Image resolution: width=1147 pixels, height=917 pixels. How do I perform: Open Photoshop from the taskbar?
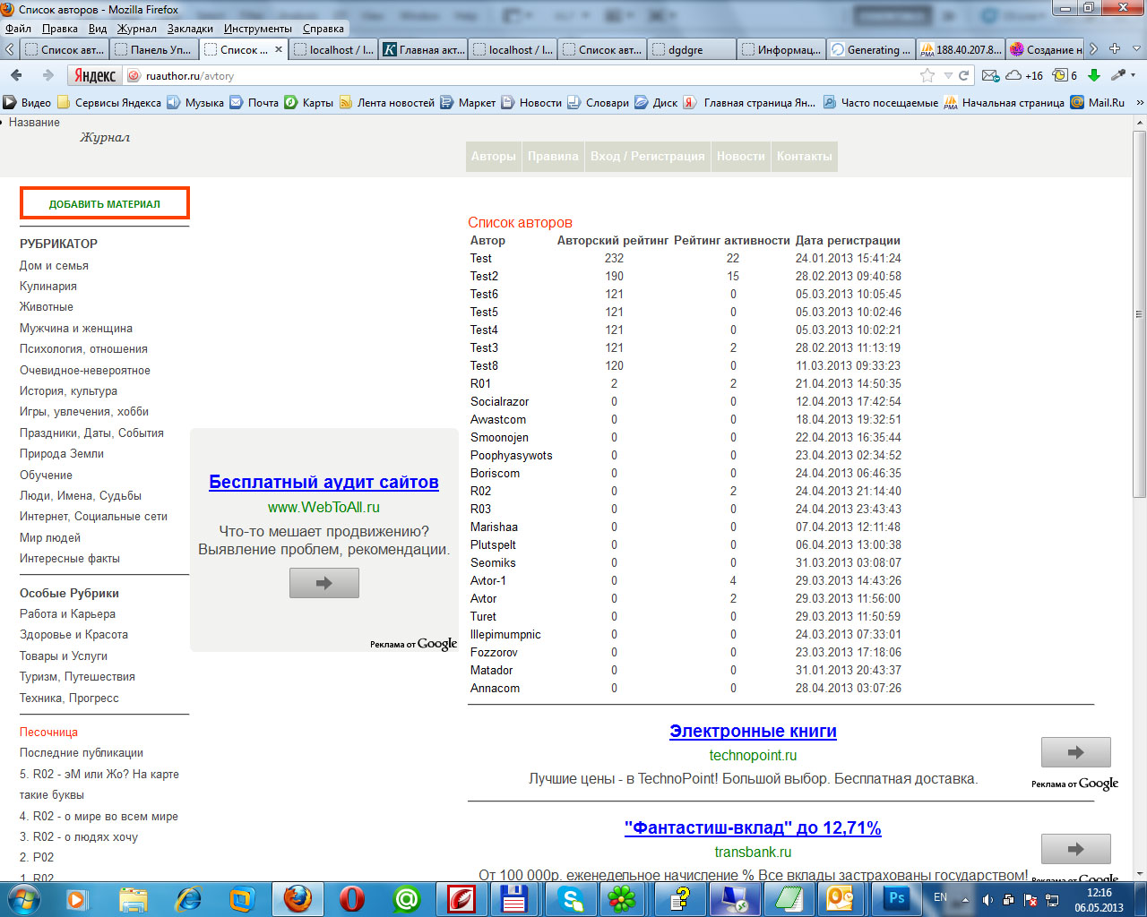pos(896,898)
